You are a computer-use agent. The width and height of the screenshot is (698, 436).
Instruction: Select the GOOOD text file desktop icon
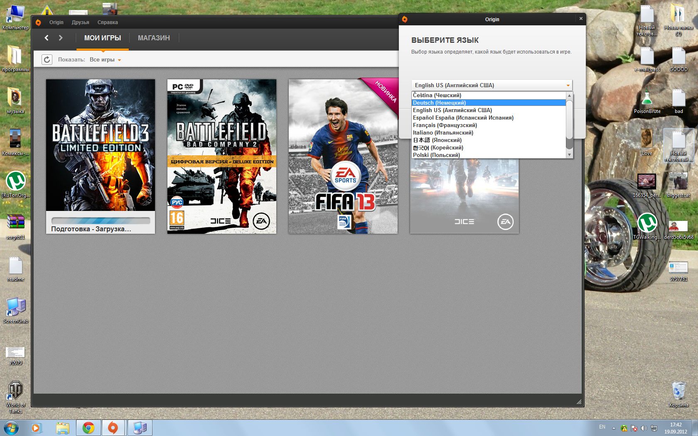[678, 59]
